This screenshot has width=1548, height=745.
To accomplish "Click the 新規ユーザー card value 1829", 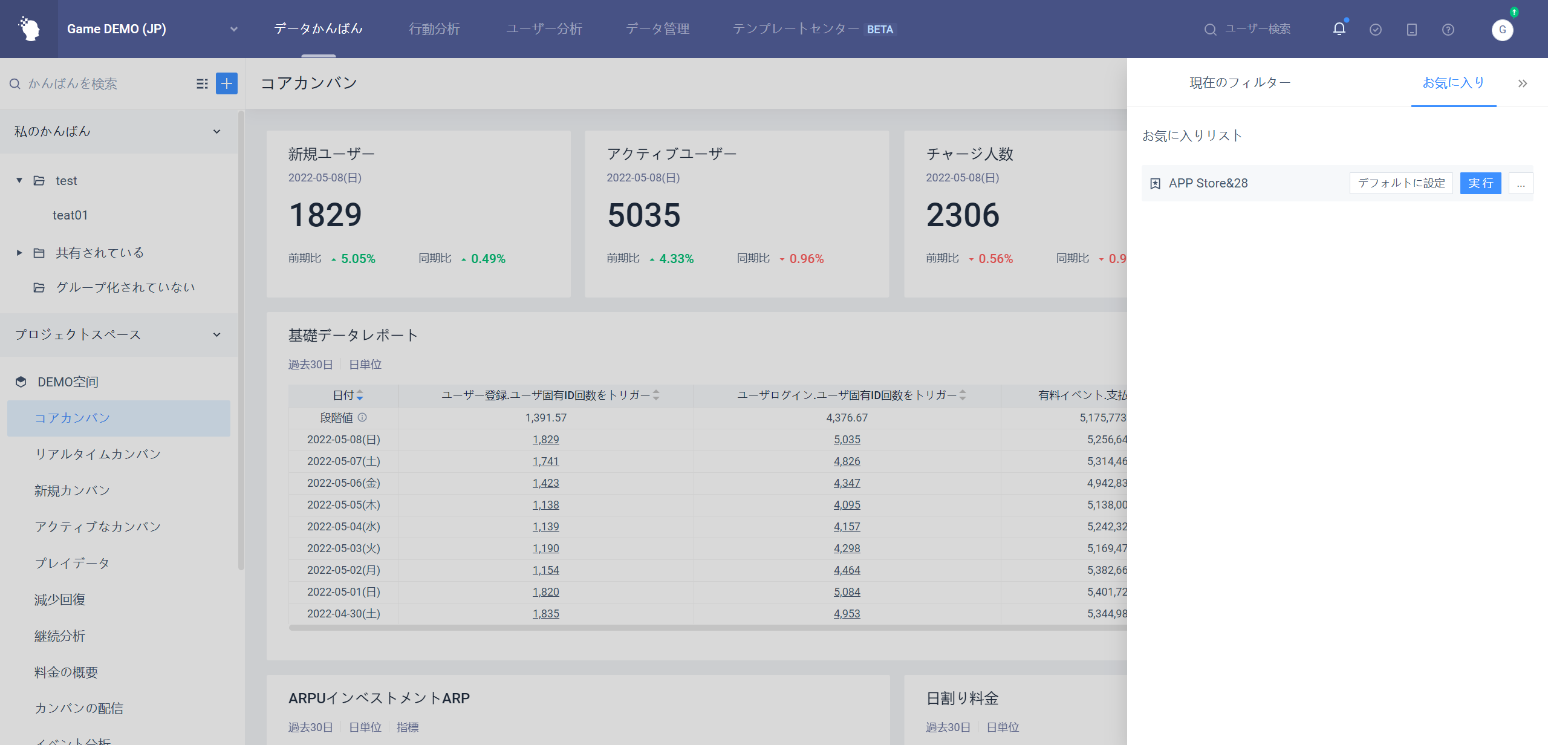I will (325, 215).
